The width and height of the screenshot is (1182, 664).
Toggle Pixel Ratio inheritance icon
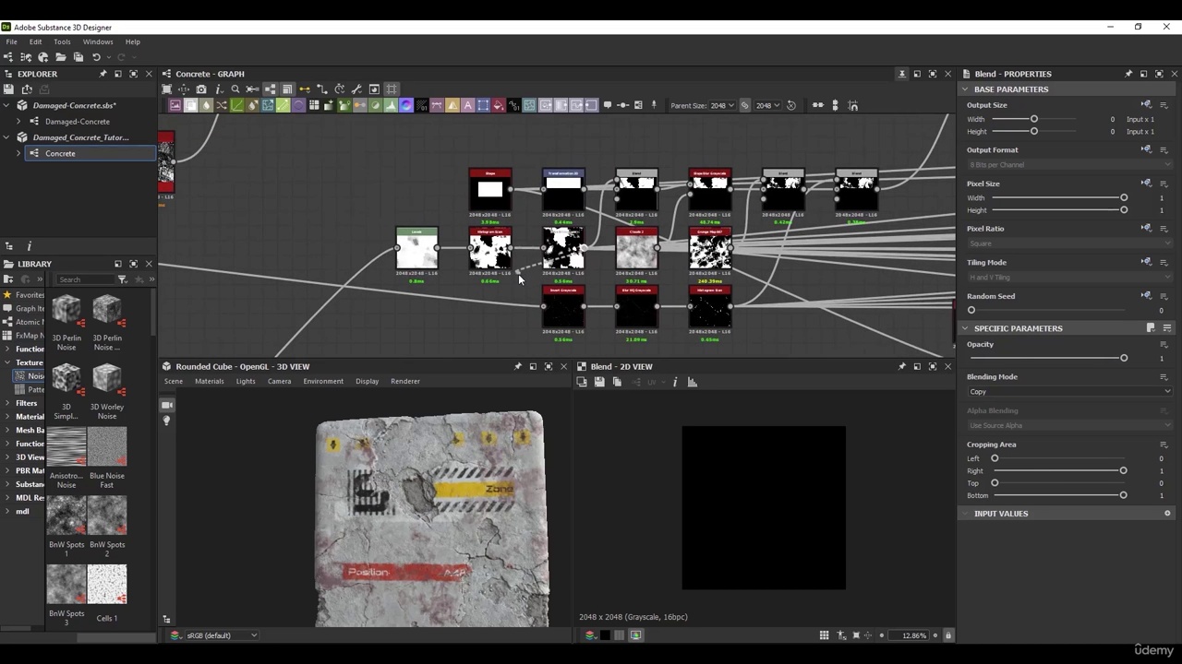1146,229
